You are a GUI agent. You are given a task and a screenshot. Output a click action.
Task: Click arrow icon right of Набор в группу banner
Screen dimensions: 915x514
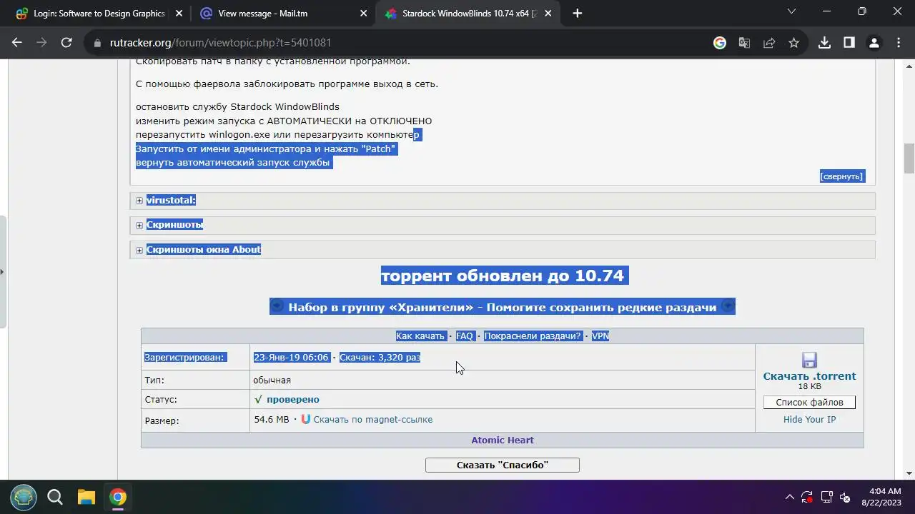pos(728,306)
